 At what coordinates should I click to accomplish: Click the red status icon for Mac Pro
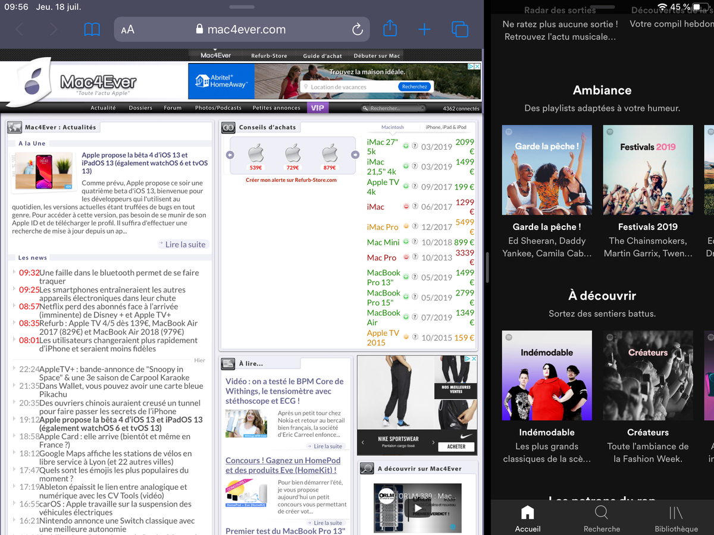406,257
